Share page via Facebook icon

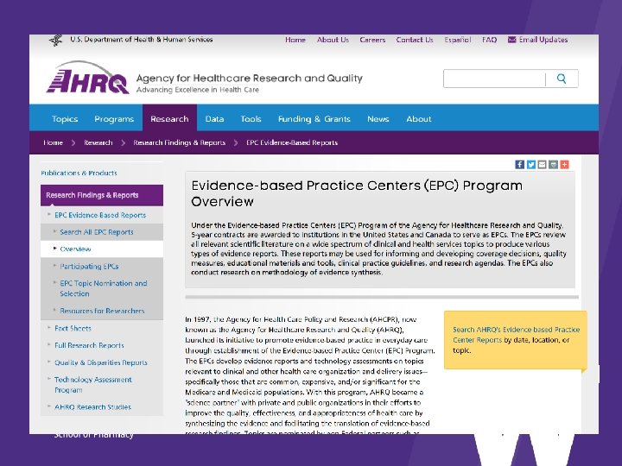click(x=519, y=165)
